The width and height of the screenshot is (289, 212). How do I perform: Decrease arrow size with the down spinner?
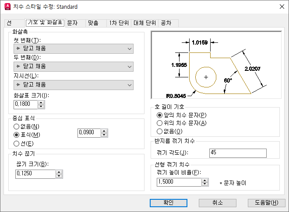41,107
